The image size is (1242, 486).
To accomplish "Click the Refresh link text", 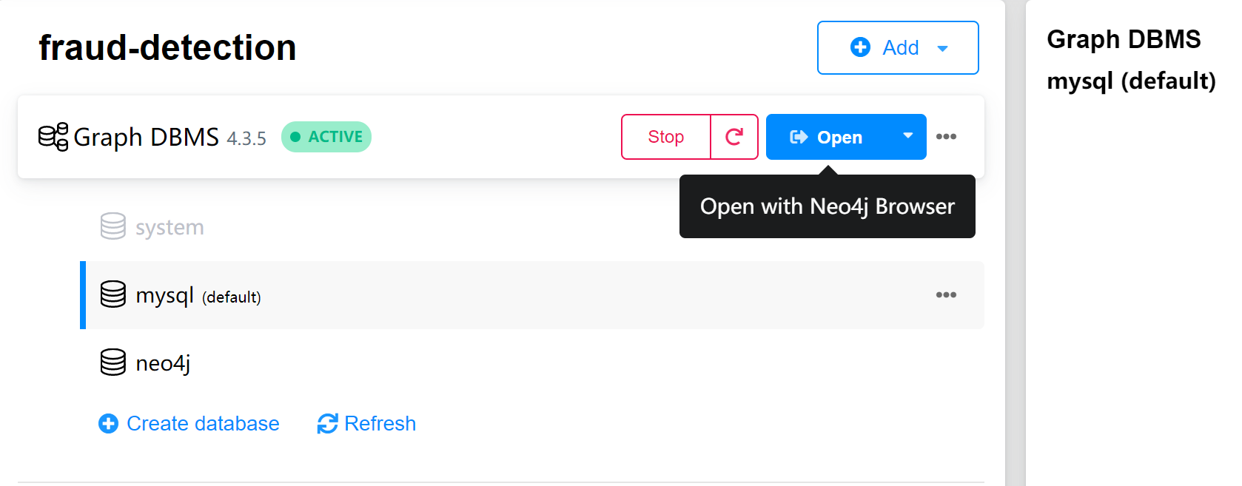I will click(380, 423).
